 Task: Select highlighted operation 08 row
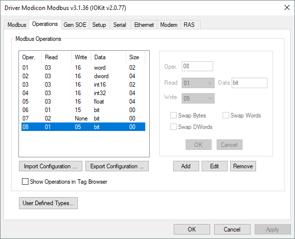point(83,127)
